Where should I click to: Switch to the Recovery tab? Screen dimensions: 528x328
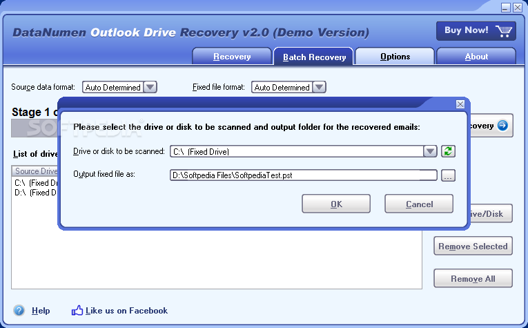point(232,56)
